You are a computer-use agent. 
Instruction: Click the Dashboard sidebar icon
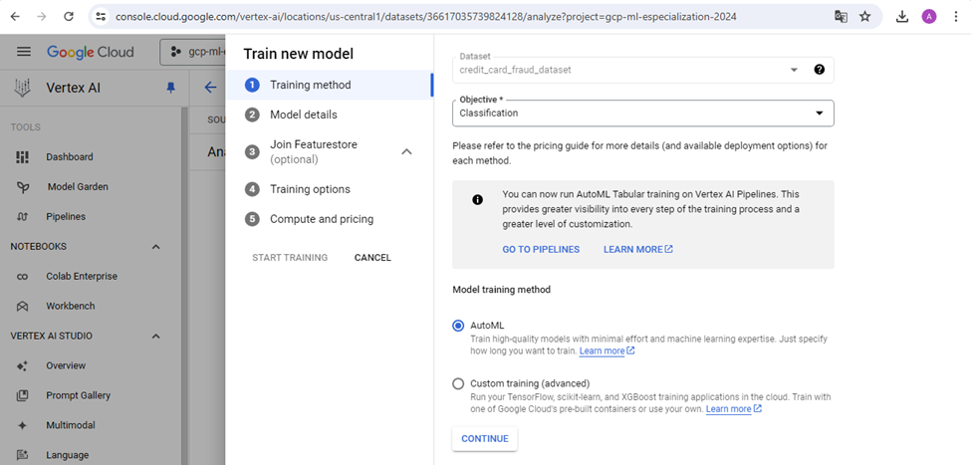pyautogui.click(x=22, y=157)
